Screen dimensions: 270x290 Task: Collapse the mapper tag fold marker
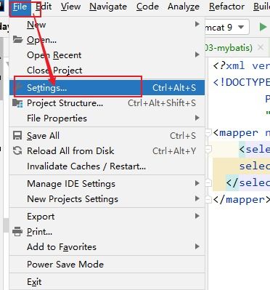[208, 133]
